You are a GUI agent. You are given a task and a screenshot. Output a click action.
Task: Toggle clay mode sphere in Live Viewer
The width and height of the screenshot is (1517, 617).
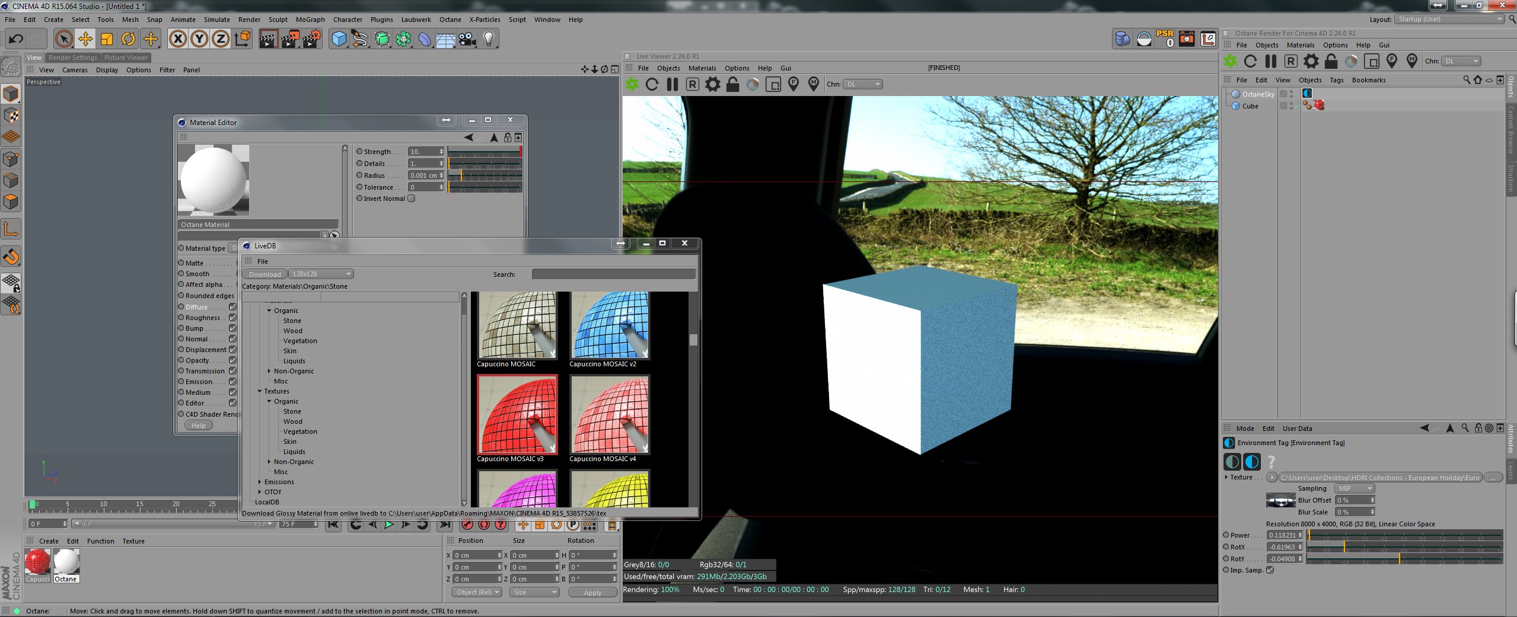click(753, 84)
